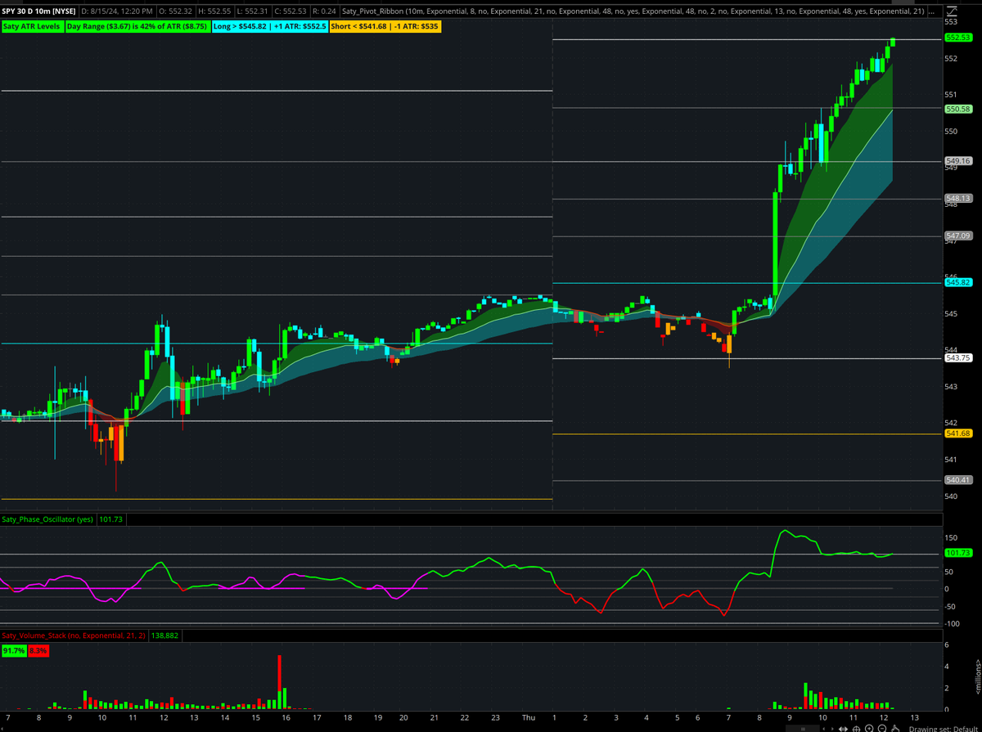982x732 pixels.
Task: Click the 'L: 552.31' low price readout
Action: [252, 11]
